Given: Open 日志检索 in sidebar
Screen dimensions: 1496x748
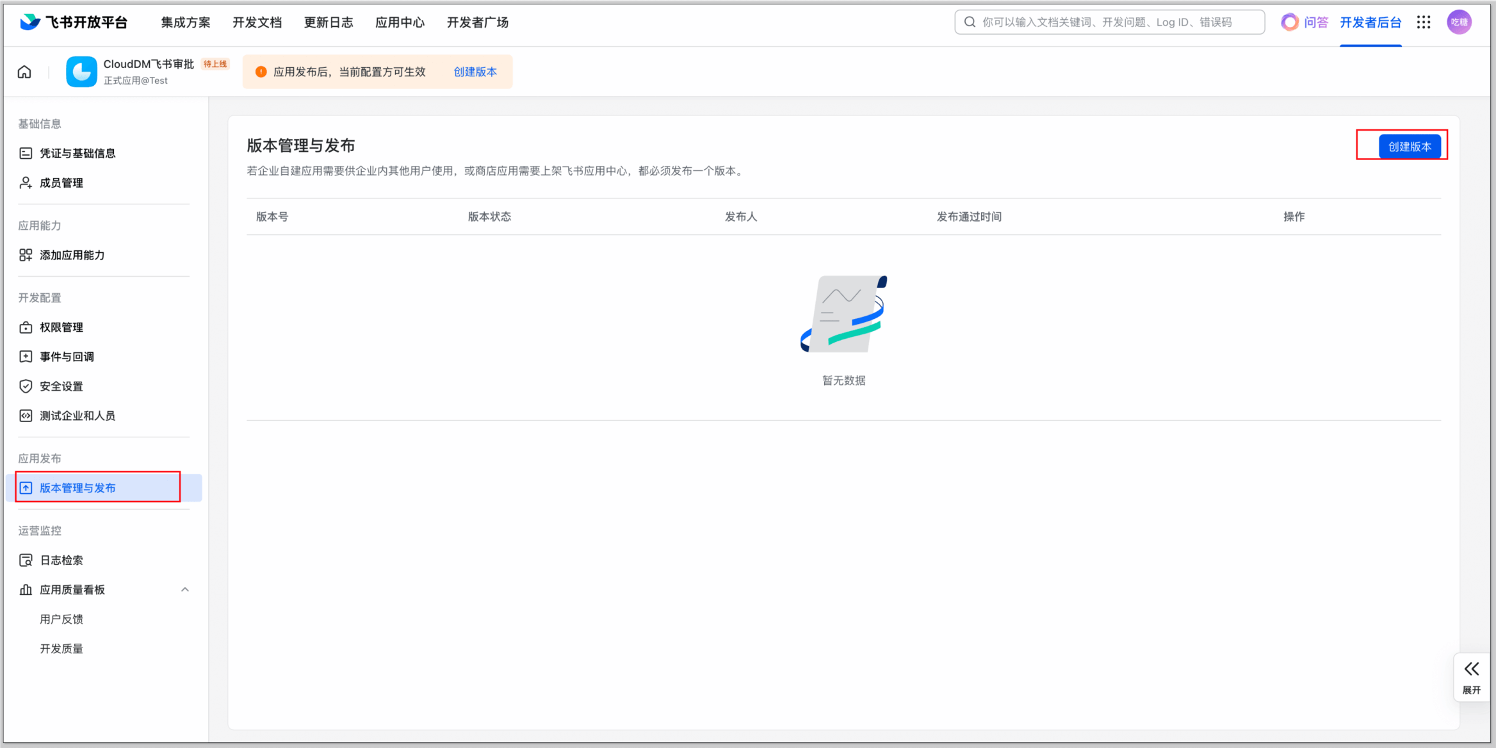Looking at the screenshot, I should 61,560.
